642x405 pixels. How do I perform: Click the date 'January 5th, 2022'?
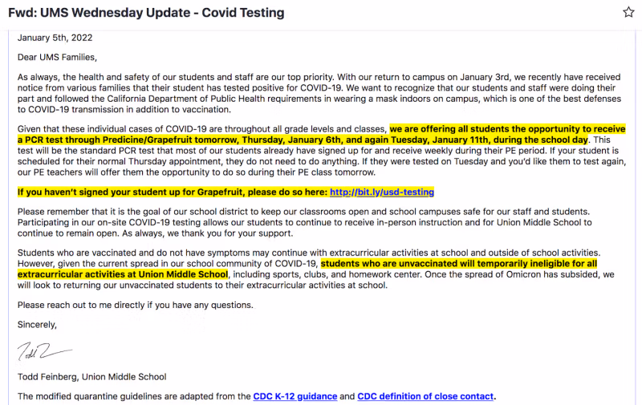tap(55, 37)
